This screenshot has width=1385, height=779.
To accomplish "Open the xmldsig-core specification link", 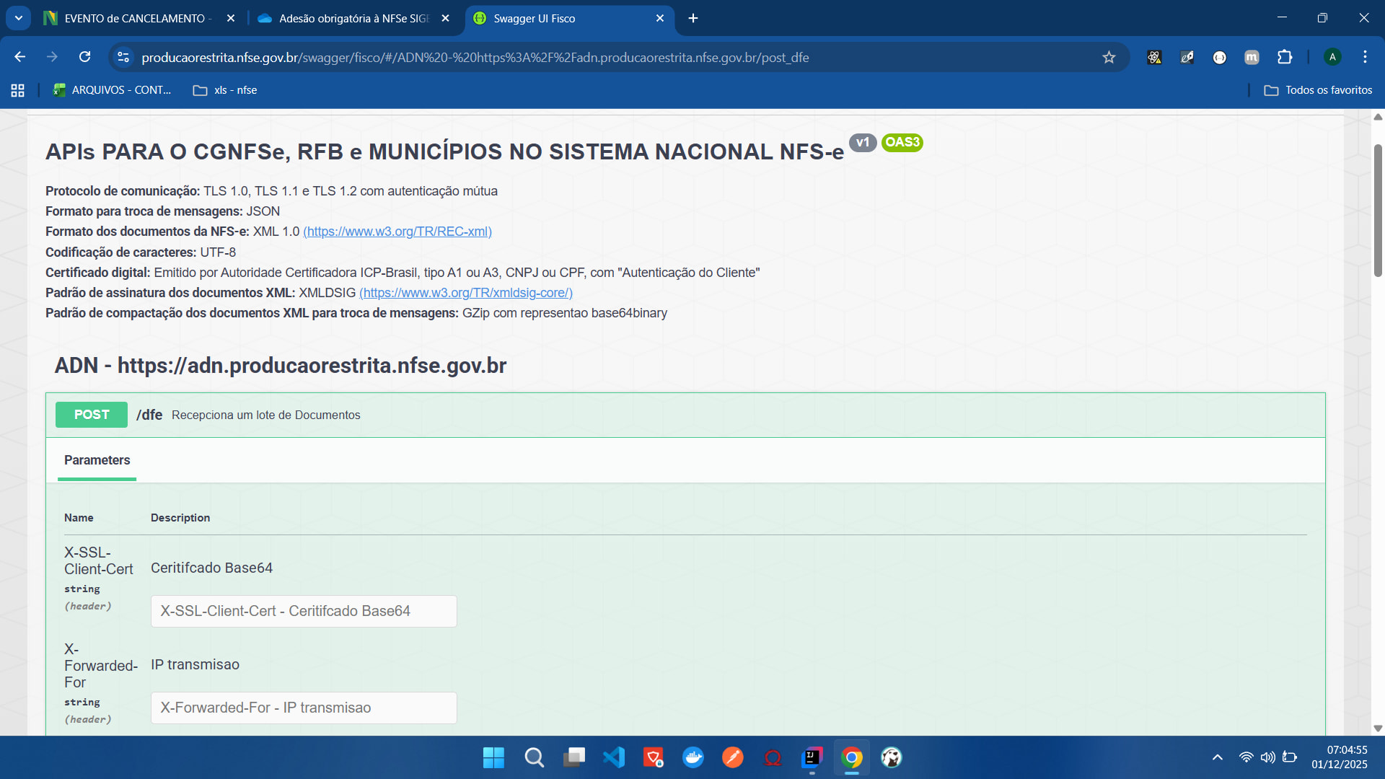I will [x=466, y=293].
